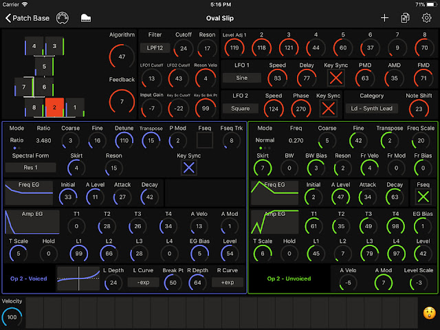Tap the plus add icon
This screenshot has height=330, width=440.
click(384, 19)
